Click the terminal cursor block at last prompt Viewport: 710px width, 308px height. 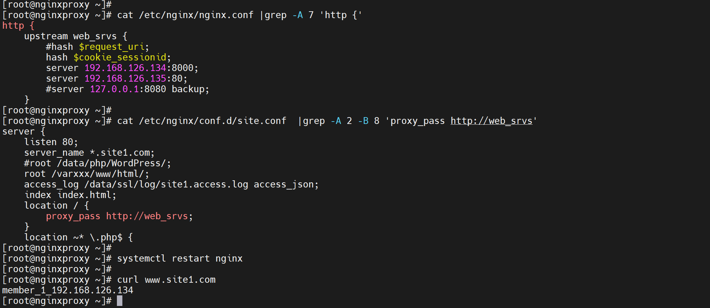120,301
